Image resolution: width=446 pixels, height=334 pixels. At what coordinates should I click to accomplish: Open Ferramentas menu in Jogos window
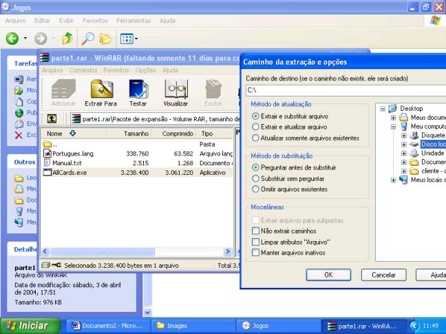(134, 21)
